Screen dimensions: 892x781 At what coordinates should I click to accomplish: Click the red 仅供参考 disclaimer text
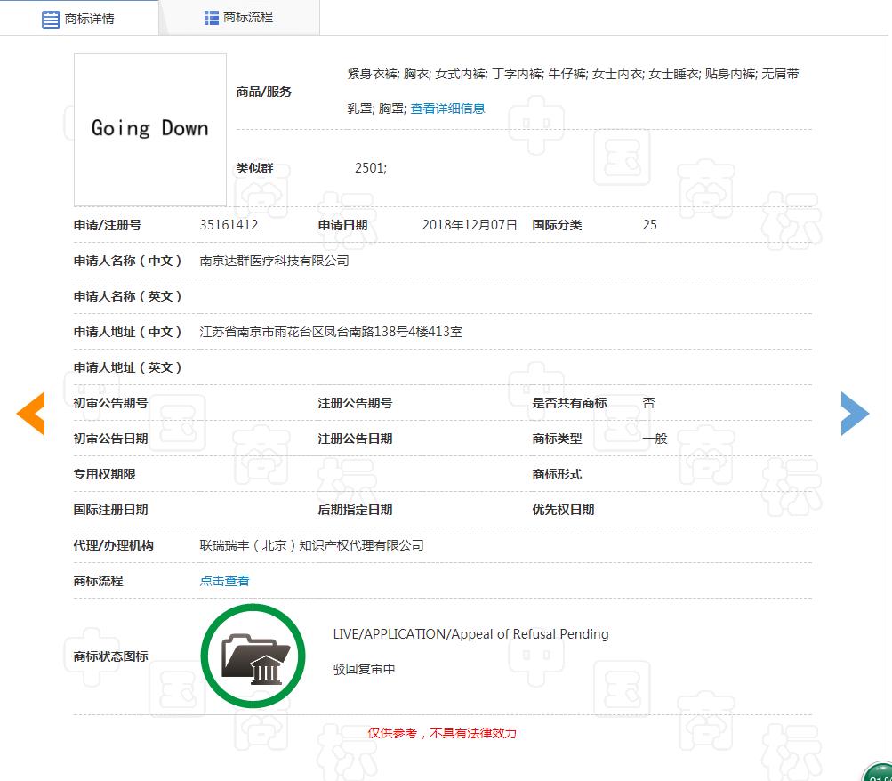point(442,733)
